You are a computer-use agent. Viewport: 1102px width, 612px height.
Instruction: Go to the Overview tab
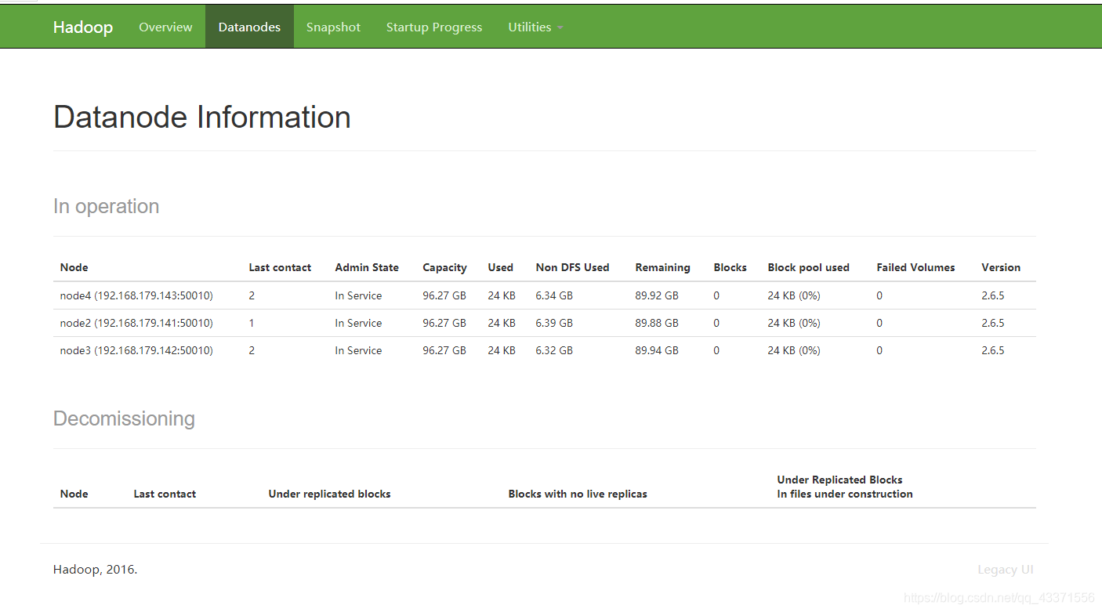coord(165,27)
